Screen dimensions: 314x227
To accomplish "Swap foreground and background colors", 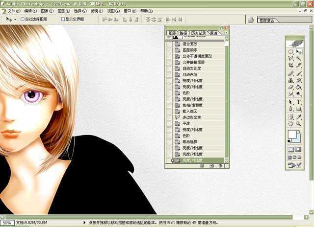I will pos(299,131).
